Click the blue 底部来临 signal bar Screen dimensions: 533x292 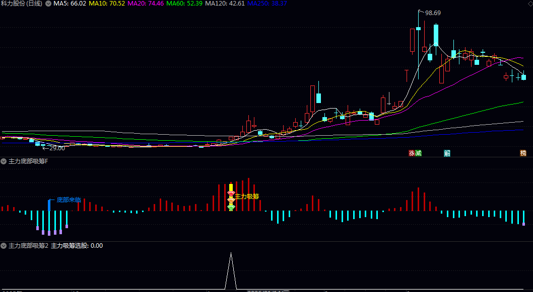coord(49,206)
